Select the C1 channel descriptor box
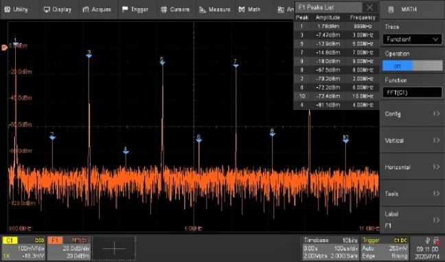This screenshot has width=445, height=262. click(23, 248)
